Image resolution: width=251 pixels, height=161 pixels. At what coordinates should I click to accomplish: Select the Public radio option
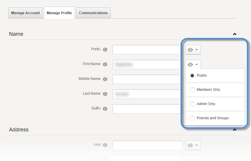click(x=192, y=75)
